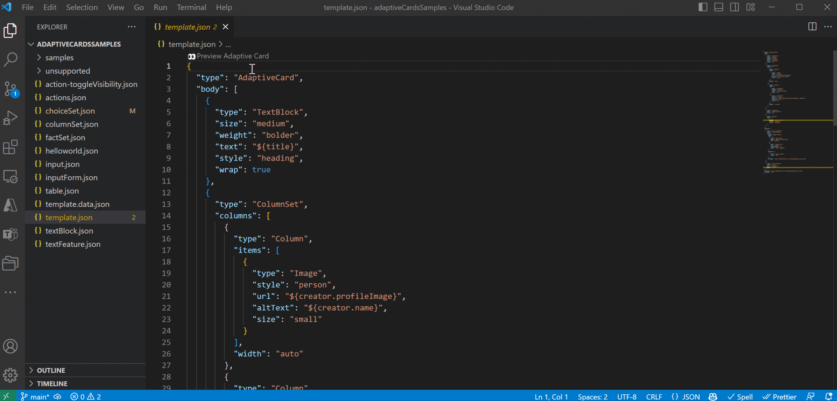Open the Selection menu

pos(82,7)
